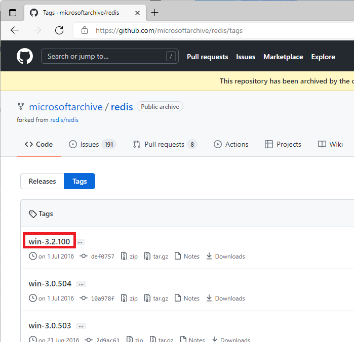Close the Tags microsoftarchive/redis tab
Screen dimensions: 354x342
[137, 13]
